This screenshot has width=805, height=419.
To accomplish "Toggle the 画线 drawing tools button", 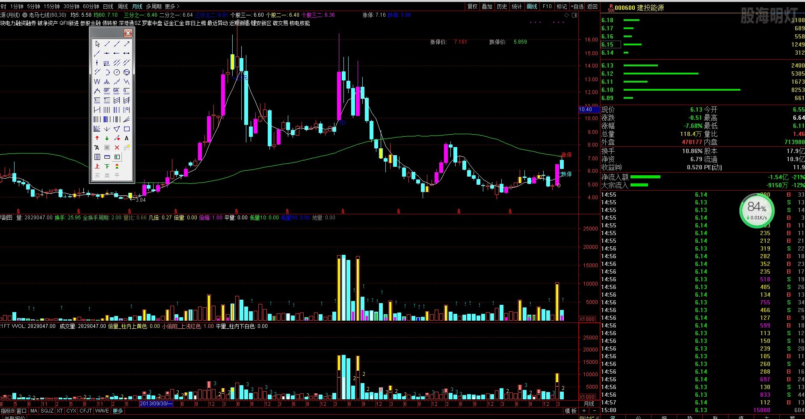I will click(x=532, y=6).
